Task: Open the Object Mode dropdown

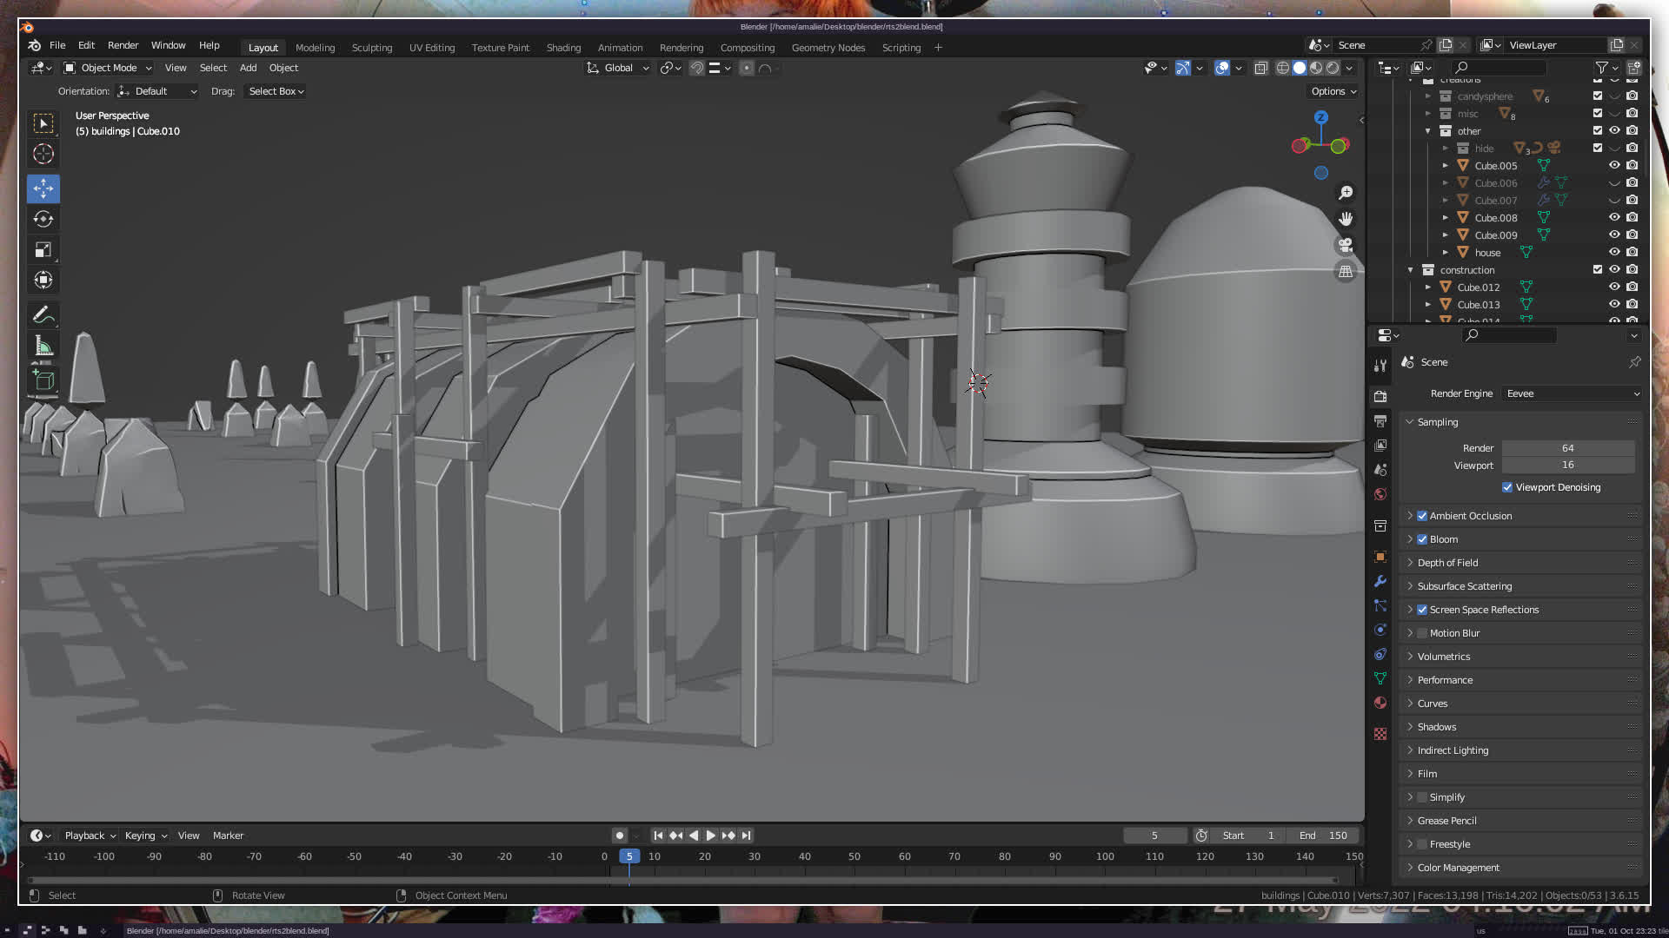Action: point(108,68)
